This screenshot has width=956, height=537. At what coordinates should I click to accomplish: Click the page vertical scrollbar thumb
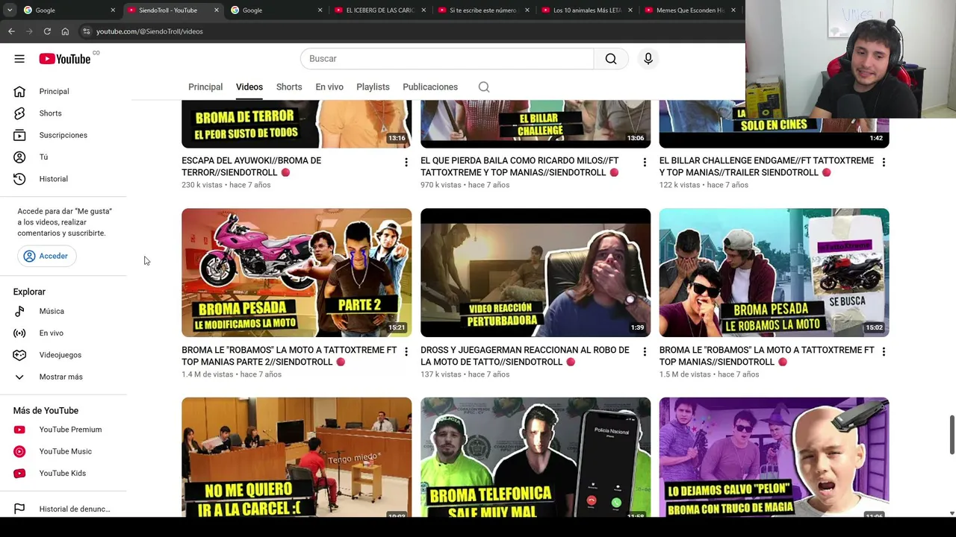pos(952,434)
